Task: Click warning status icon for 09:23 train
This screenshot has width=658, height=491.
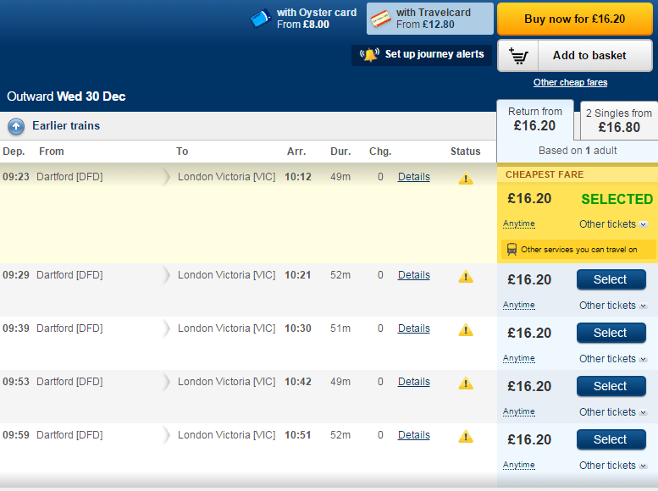Action: pos(466,179)
